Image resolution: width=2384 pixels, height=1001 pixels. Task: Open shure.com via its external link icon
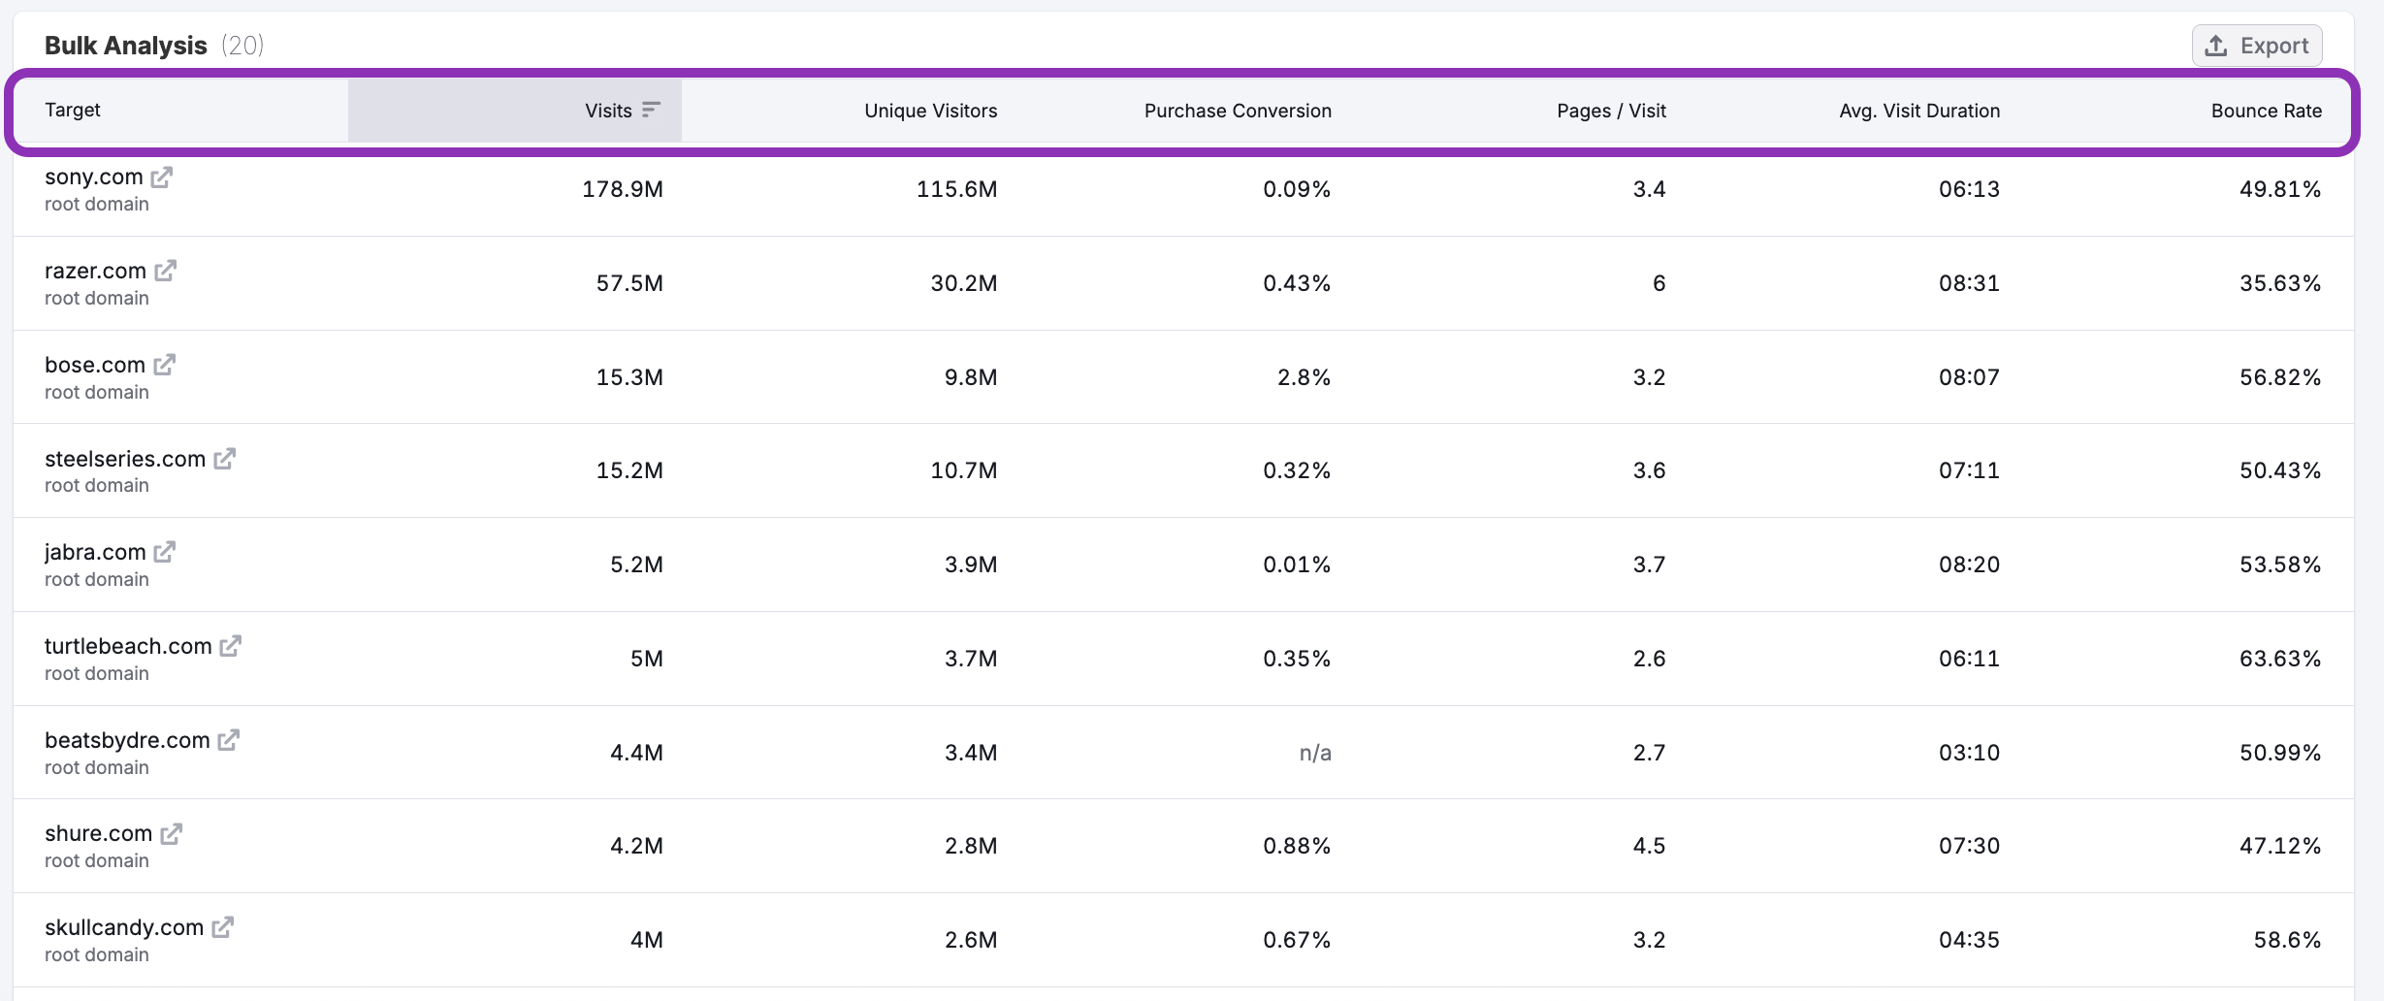[173, 833]
